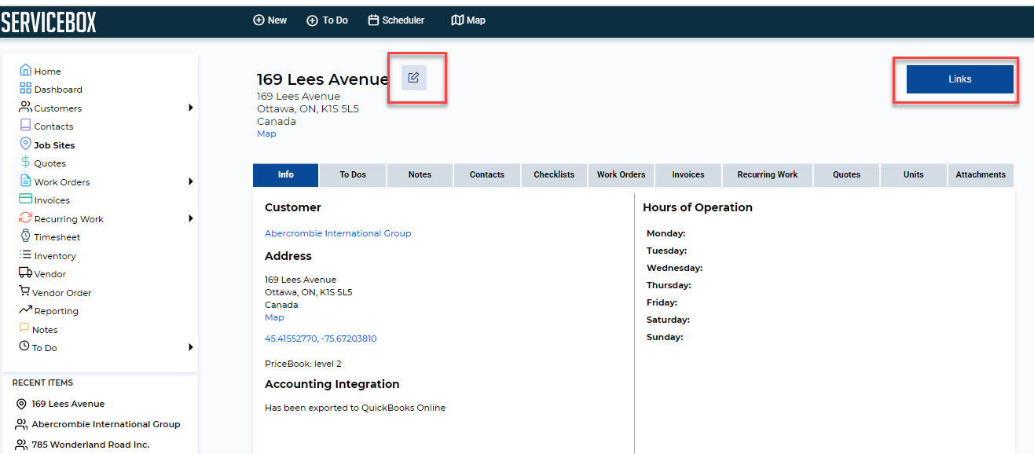Viewport: 1034px width, 454px height.
Task: Click the 'Sunday:' hours label
Action: (665, 337)
